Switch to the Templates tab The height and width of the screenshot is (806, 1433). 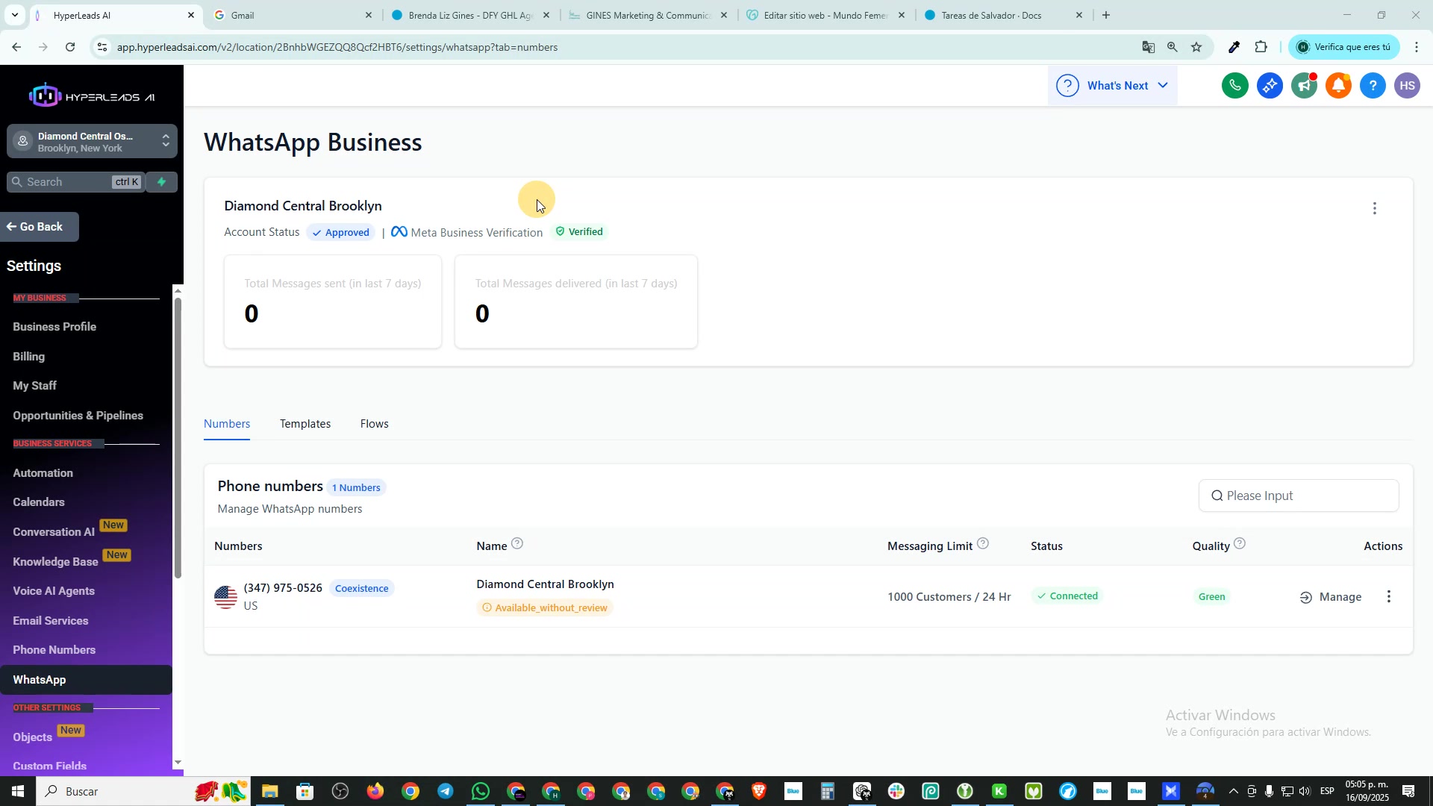pyautogui.click(x=305, y=424)
